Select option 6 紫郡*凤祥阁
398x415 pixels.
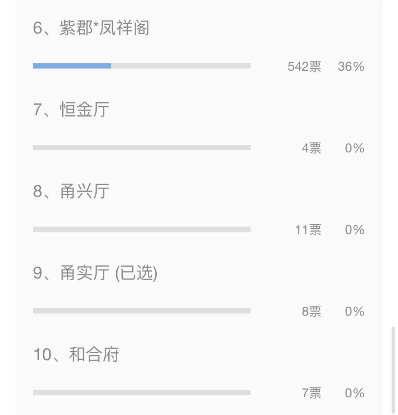(x=91, y=28)
